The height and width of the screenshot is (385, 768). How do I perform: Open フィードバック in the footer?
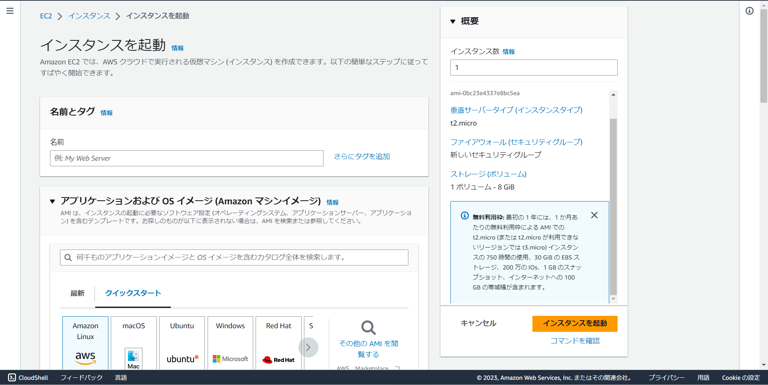(82, 378)
